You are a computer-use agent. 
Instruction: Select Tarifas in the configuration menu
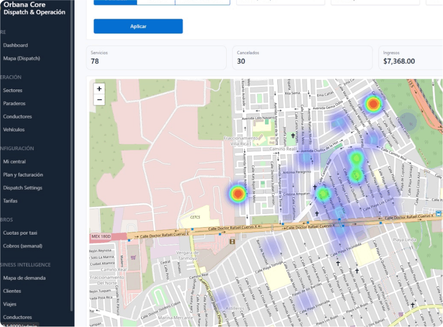tap(10, 201)
